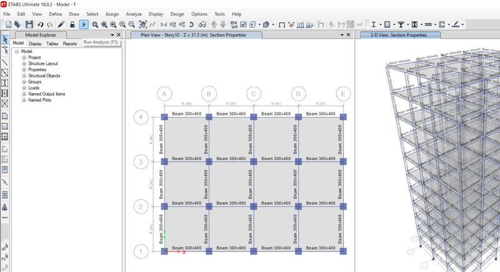Click the Zoom In magnifier icon
Screen dimensions: 500x272
pyautogui.click(x=122, y=24)
